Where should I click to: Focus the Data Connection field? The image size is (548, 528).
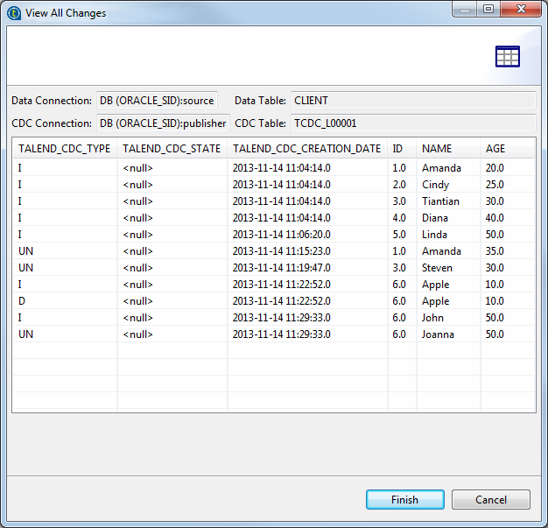[x=156, y=101]
